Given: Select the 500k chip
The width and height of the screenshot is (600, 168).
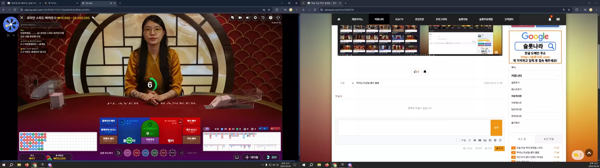Looking at the screenshot, I should pyautogui.click(x=172, y=153).
